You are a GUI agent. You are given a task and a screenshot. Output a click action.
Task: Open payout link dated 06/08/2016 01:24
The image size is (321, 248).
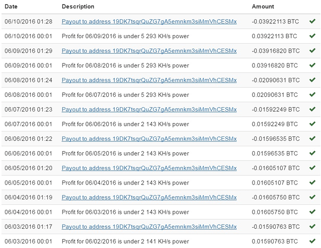[x=149, y=80]
